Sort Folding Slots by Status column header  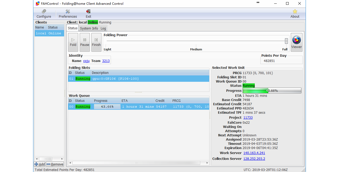[82, 73]
